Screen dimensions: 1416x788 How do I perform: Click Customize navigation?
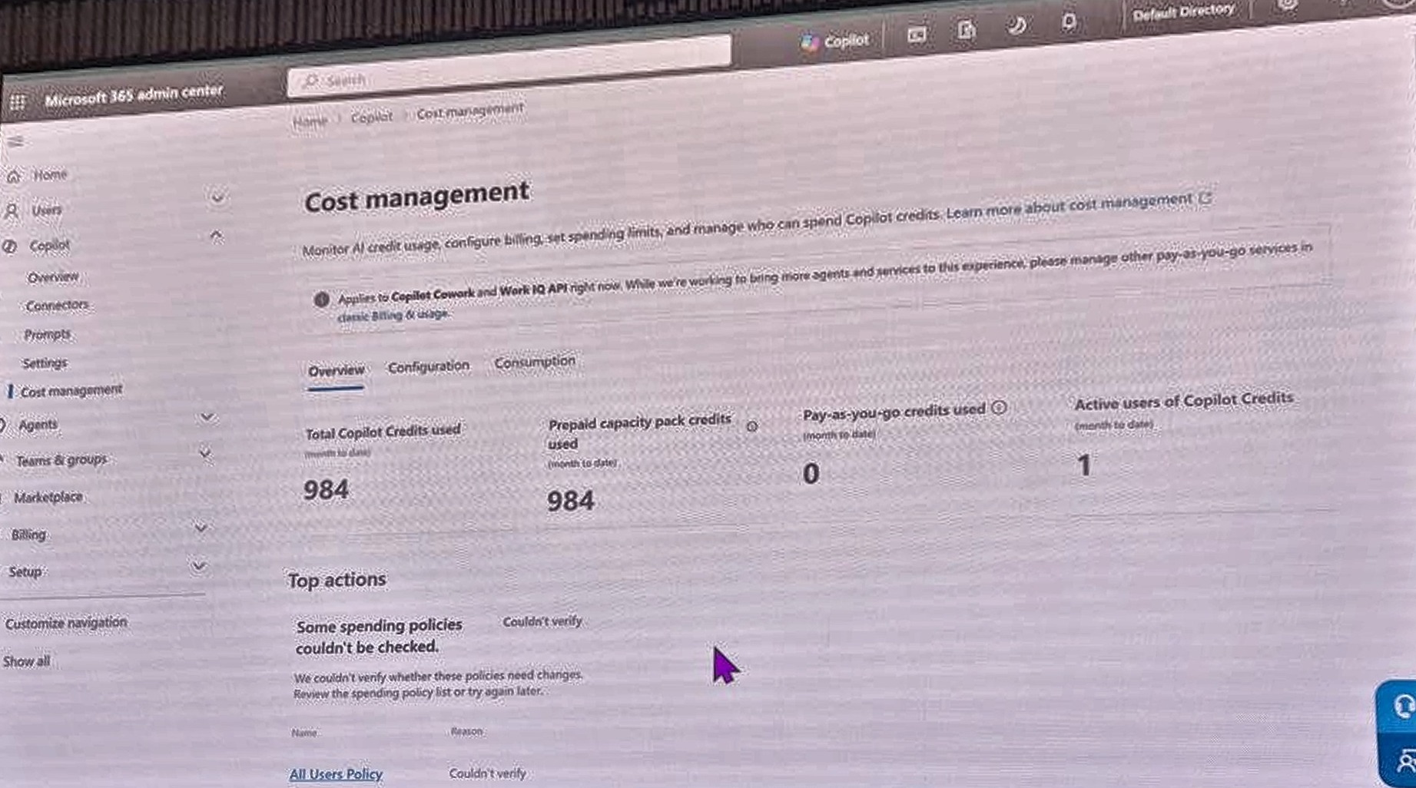click(x=66, y=623)
